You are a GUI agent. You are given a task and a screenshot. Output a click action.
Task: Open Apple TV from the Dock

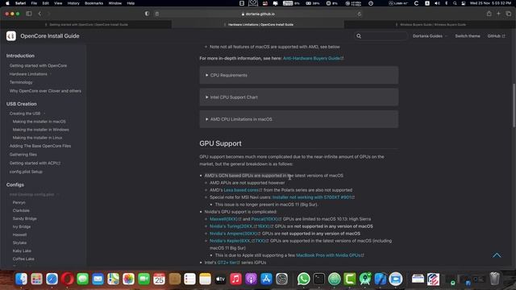point(220,280)
